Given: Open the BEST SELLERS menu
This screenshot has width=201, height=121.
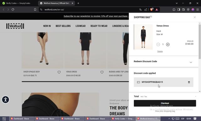Looking at the screenshot, I should [x=63, y=26].
